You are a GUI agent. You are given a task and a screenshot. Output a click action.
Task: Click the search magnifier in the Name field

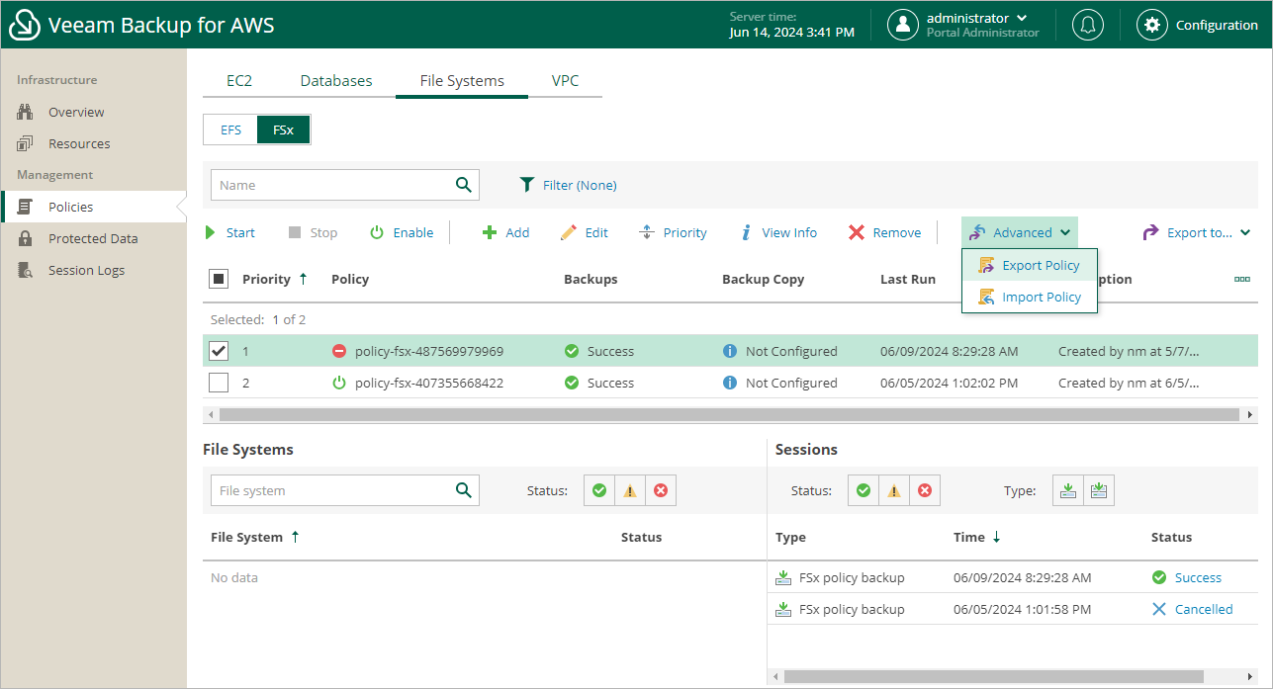[x=463, y=185]
